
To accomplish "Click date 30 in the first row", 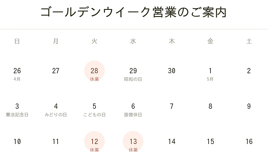I will pyautogui.click(x=172, y=71).
